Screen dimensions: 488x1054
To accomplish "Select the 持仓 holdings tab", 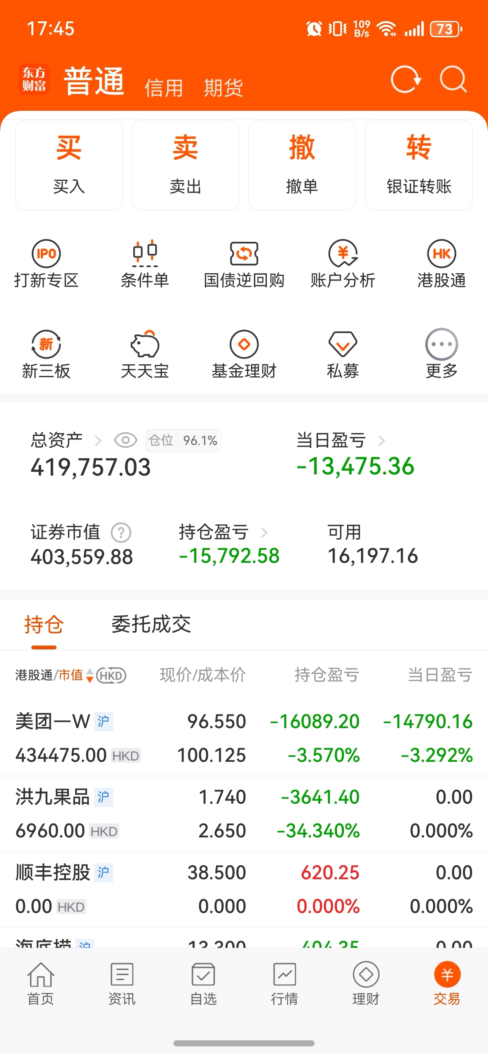I will (x=44, y=625).
